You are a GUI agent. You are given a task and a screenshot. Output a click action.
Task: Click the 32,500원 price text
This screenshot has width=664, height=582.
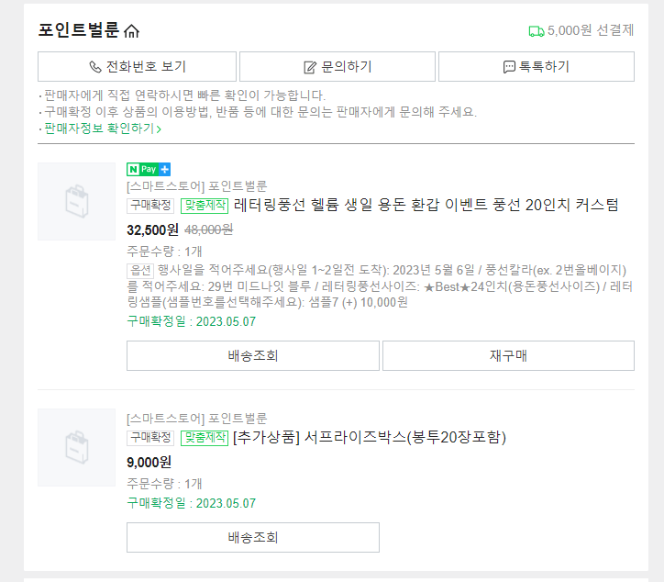click(152, 230)
